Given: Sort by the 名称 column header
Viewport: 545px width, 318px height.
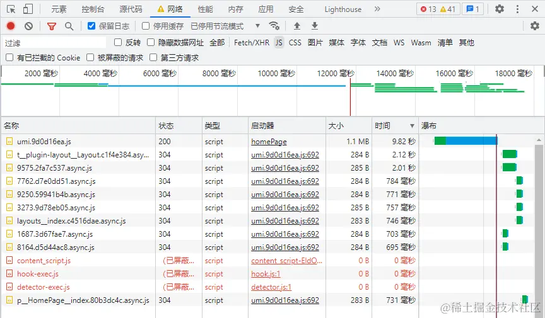Looking at the screenshot, I should [x=79, y=126].
